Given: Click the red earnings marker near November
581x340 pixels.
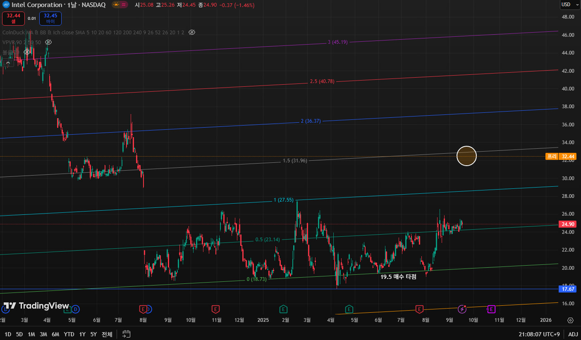Looking at the screenshot, I should tap(215, 309).
